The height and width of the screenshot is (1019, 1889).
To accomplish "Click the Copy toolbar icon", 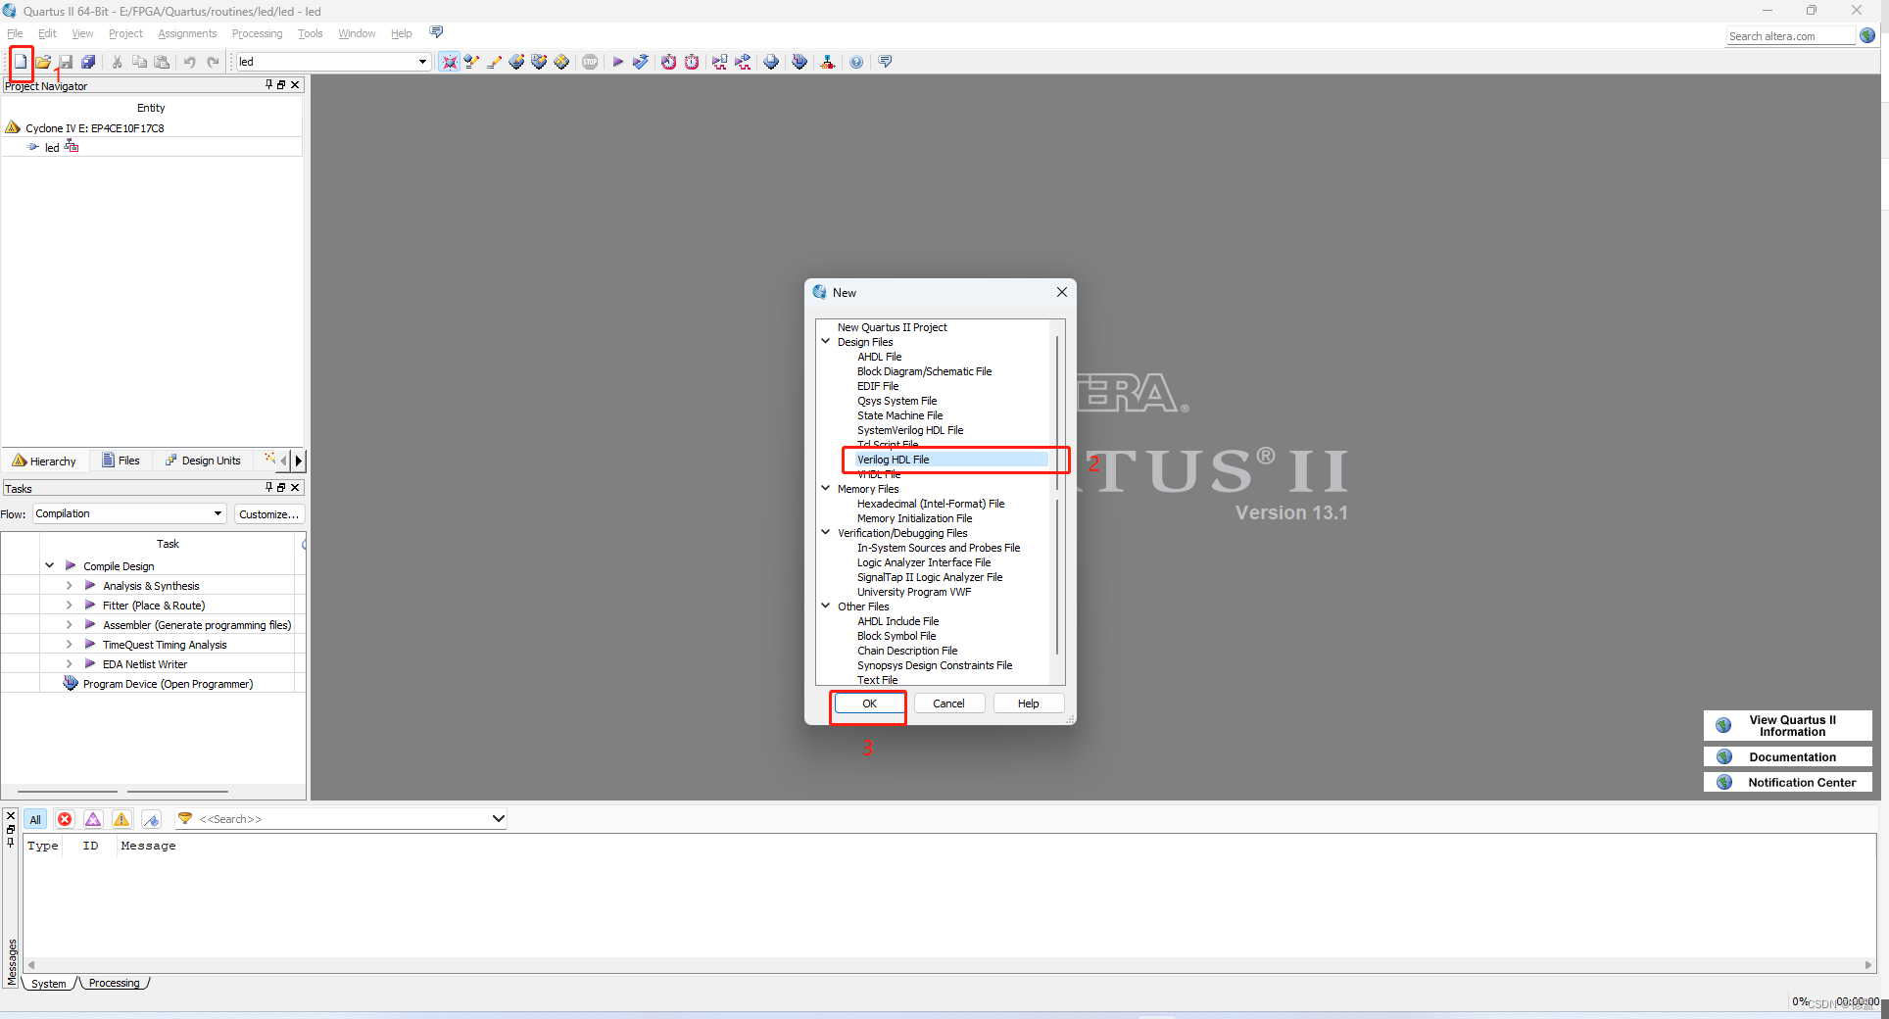I will click(x=139, y=62).
